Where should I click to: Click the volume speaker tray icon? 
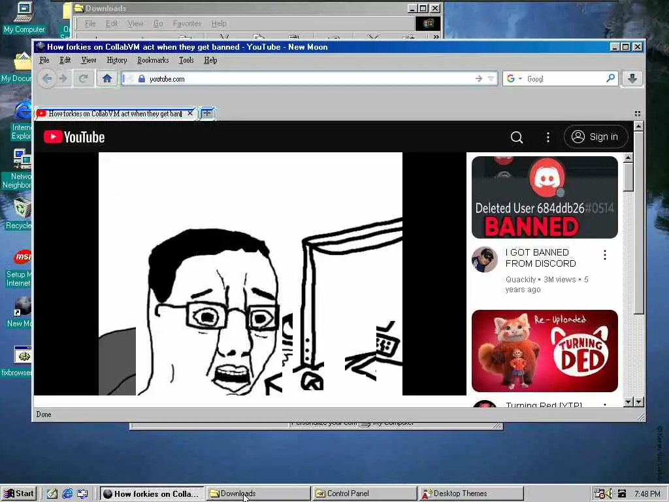coord(610,494)
